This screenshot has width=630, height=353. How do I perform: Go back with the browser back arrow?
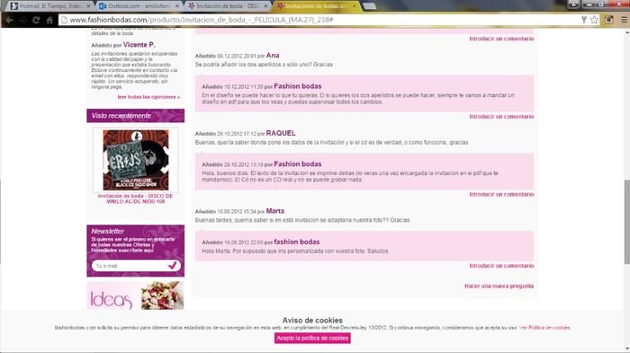click(9, 20)
